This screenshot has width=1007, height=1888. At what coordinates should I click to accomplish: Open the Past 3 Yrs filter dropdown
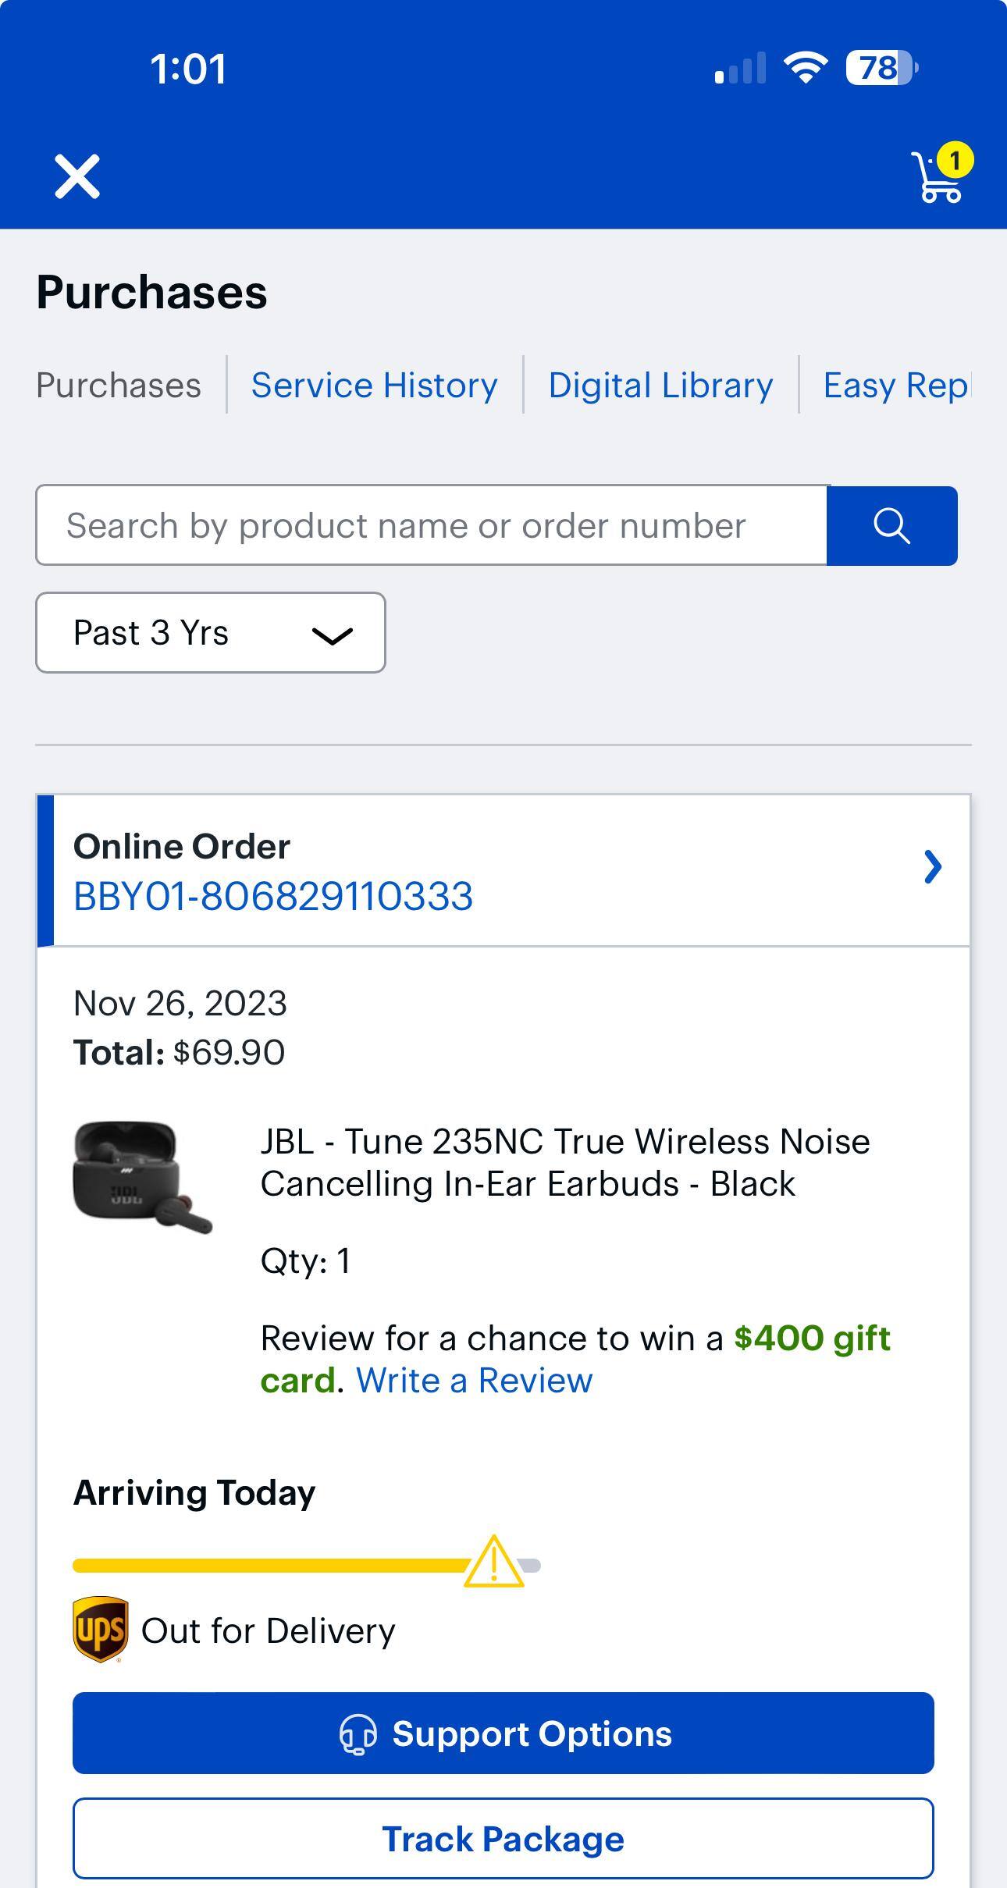[x=211, y=633]
